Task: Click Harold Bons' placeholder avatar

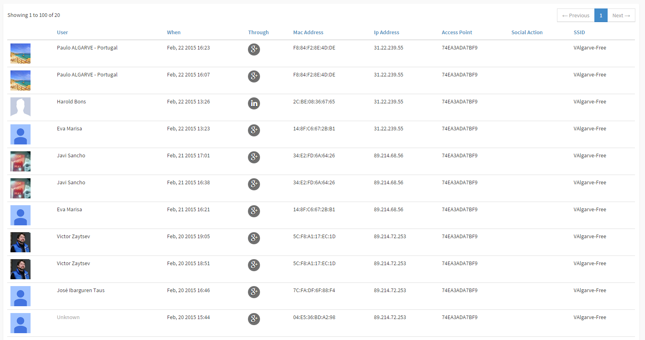Action: (x=20, y=107)
